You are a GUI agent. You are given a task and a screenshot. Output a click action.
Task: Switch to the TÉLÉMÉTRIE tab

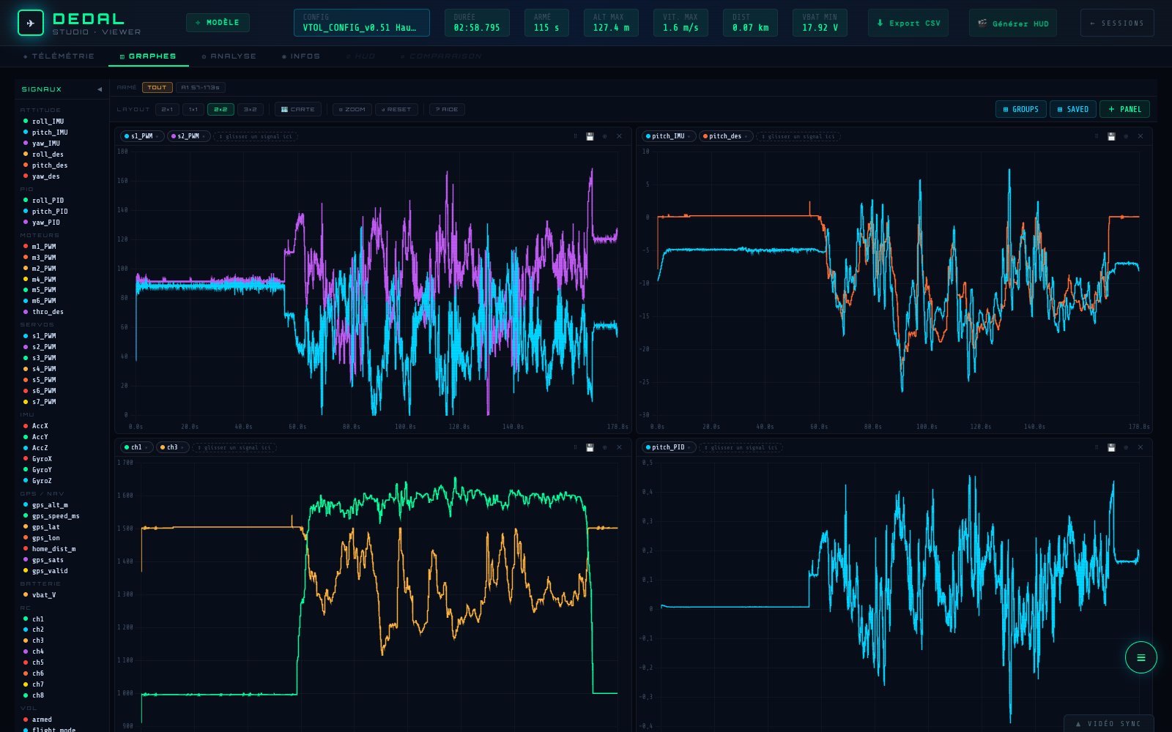coord(59,56)
